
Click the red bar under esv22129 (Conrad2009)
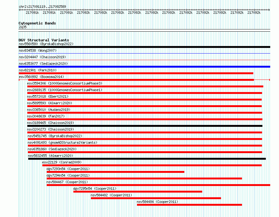[152, 165]
